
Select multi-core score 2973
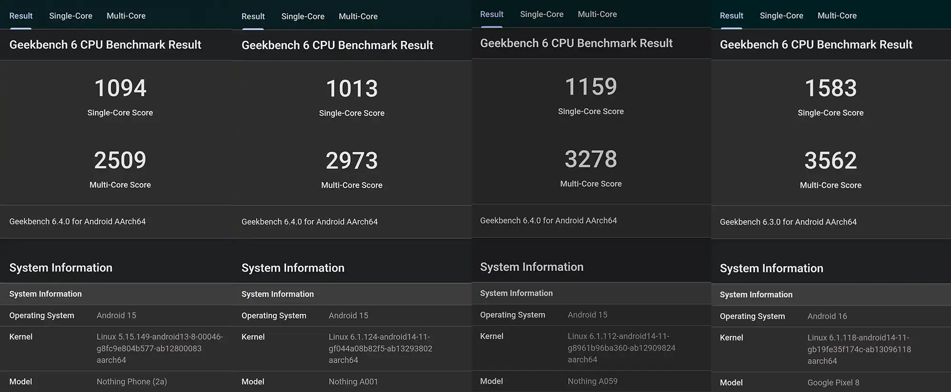click(352, 161)
